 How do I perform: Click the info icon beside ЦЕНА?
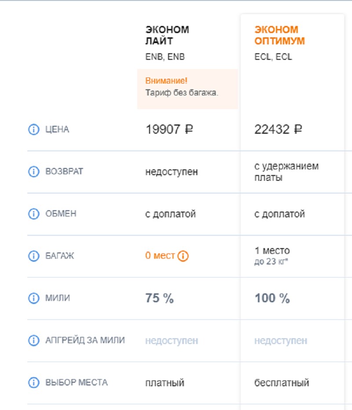[33, 129]
